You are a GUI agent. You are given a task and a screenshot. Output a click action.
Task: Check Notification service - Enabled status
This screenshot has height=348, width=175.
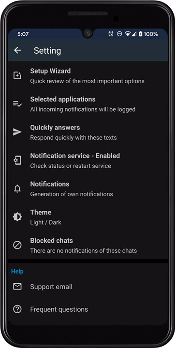tap(88, 160)
